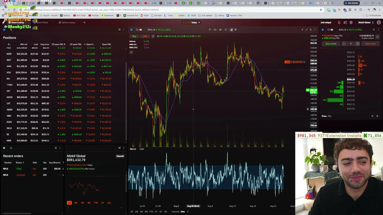Click the Deposit button
Viewport: 383px width, 215px height.
tap(120, 156)
